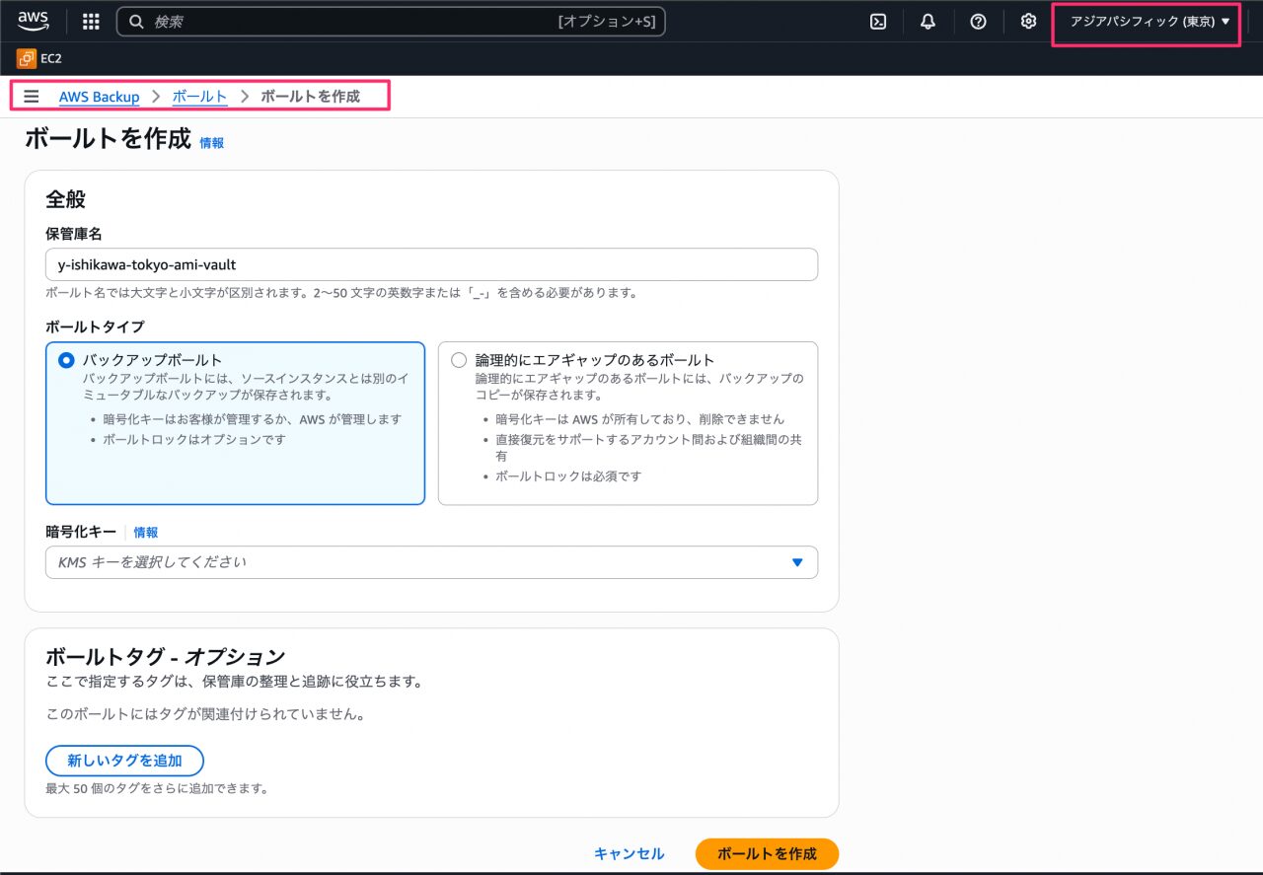Open the help question mark icon

[978, 22]
